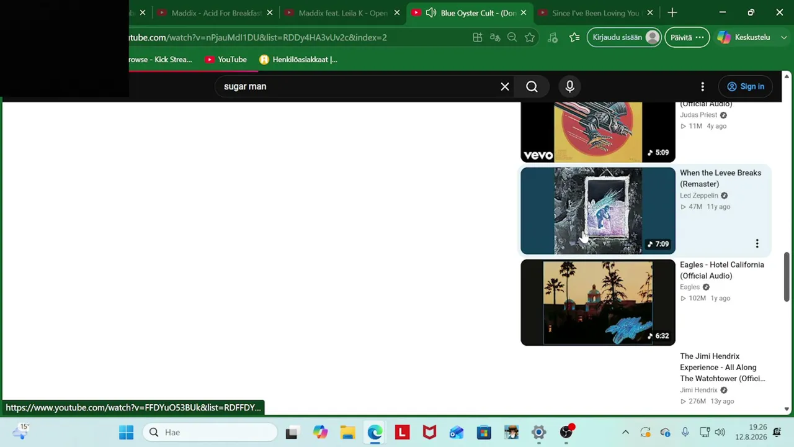Launch Copilot from the taskbar
794x447 pixels.
pyautogui.click(x=320, y=432)
